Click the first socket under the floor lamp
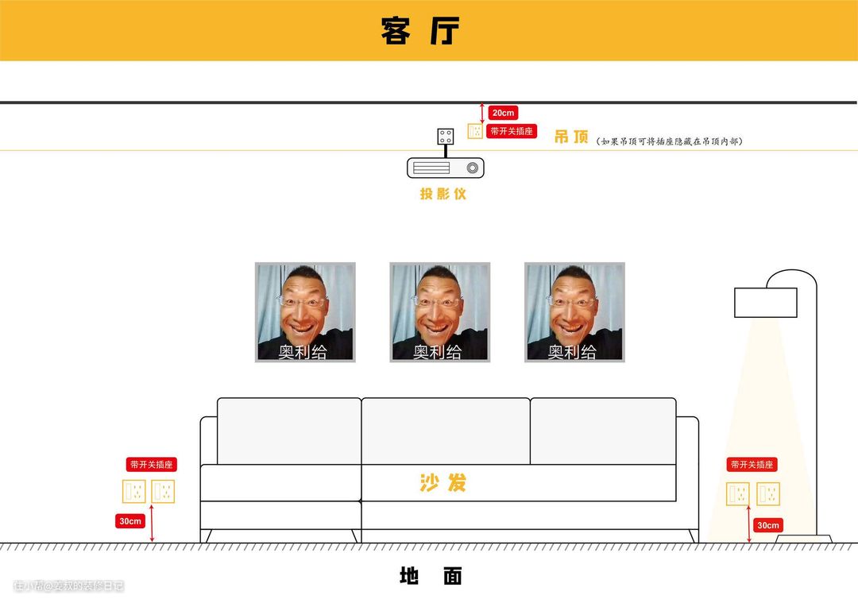Screen dimensions: 858x607 click(x=739, y=493)
